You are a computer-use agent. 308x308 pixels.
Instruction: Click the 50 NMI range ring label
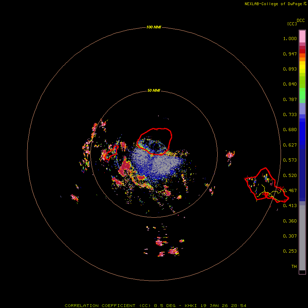click(154, 90)
